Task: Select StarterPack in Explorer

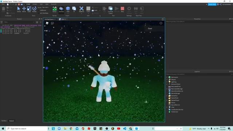Action: click(175, 98)
